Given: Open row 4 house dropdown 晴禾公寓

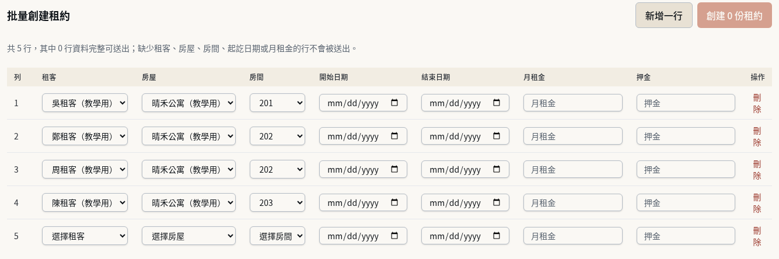Looking at the screenshot, I should pos(188,202).
